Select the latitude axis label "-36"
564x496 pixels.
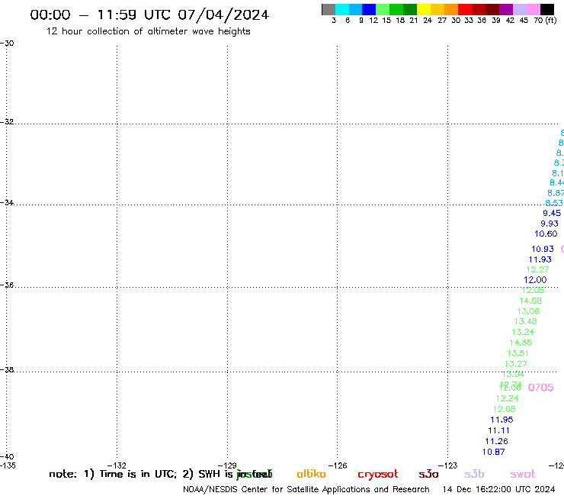(7, 285)
